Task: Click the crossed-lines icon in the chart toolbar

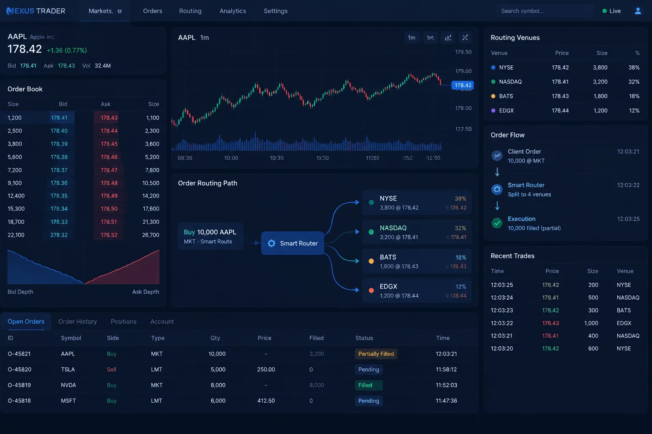Action: pos(465,38)
